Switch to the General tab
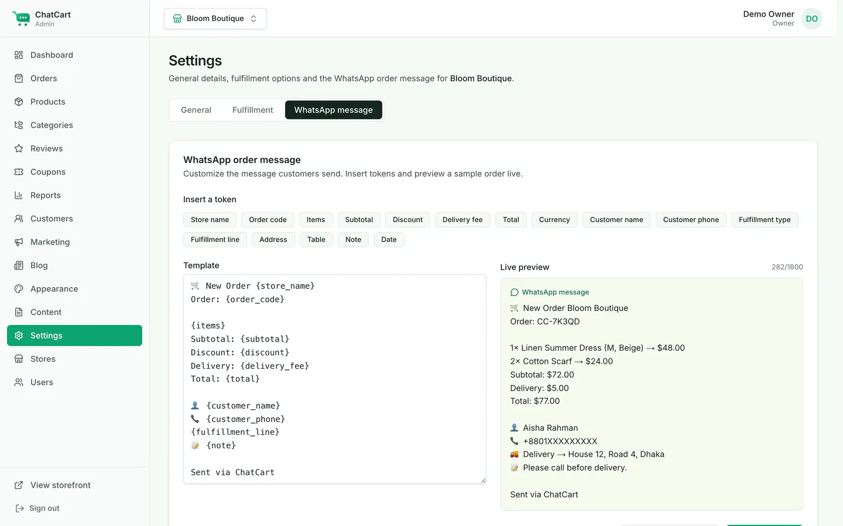The width and height of the screenshot is (843, 526). 196,110
